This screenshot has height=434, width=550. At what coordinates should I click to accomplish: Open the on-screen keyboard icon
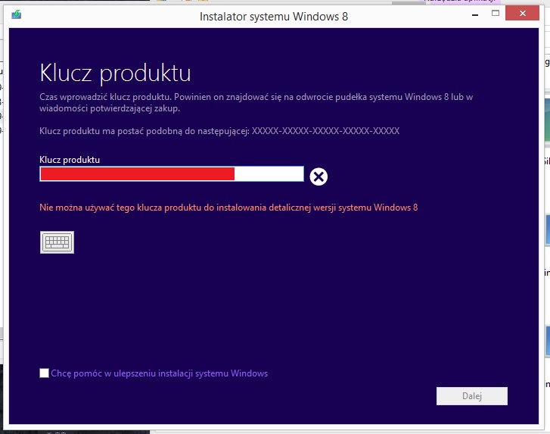click(x=57, y=242)
